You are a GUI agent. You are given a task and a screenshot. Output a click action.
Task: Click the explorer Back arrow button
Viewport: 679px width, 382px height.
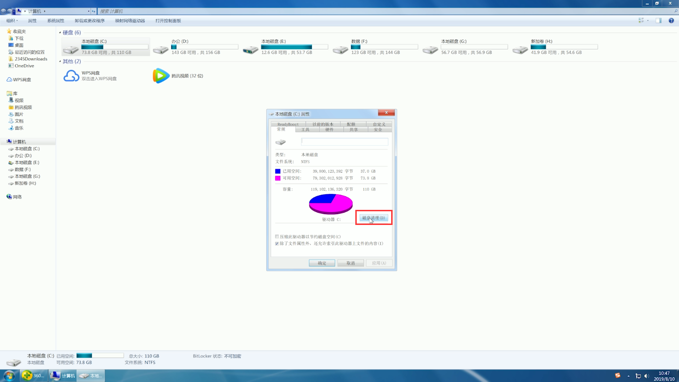pyautogui.click(x=4, y=11)
